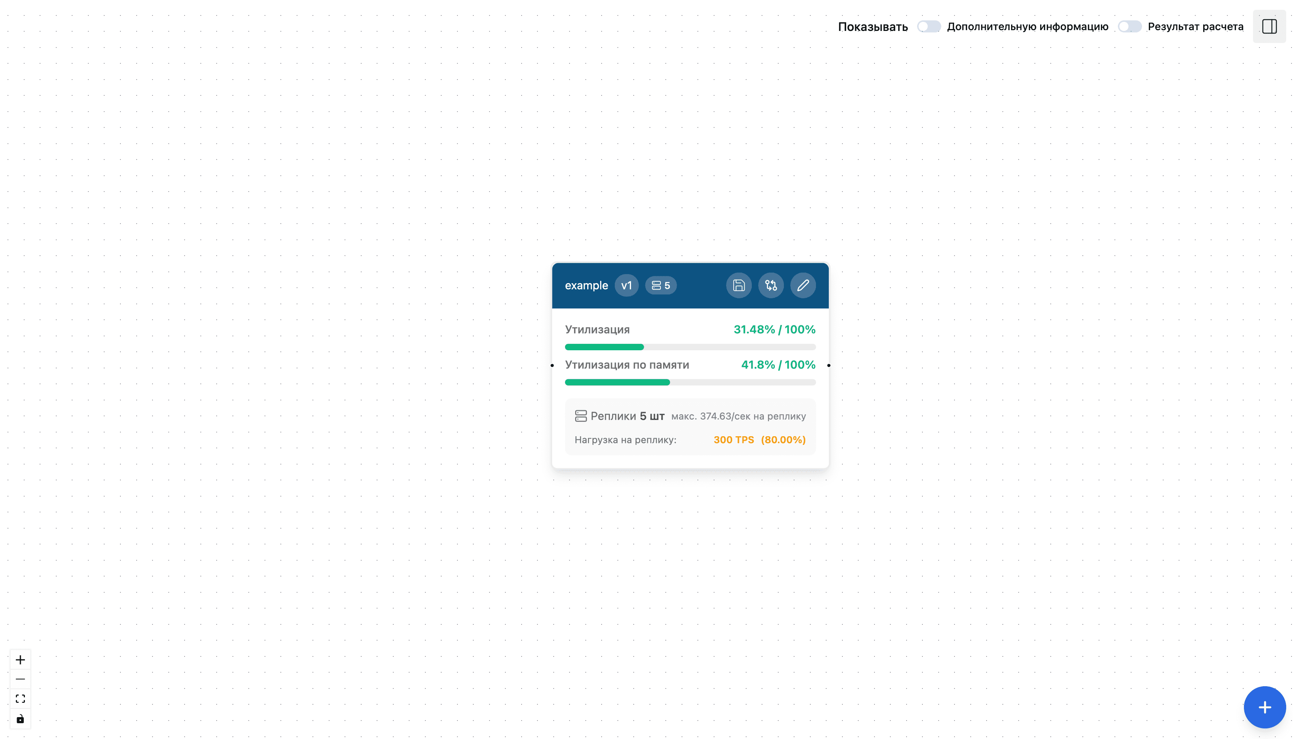Zoom in on the canvas
Viewport: 1293px width, 739px height.
click(x=20, y=659)
